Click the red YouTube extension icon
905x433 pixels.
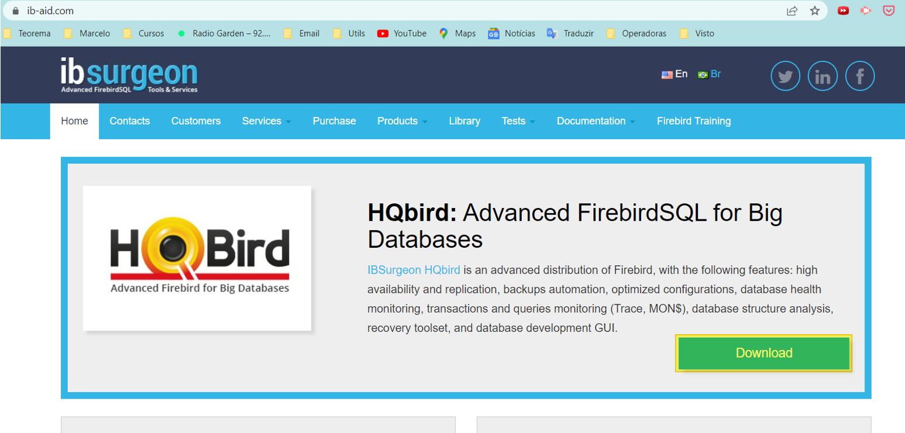coord(843,11)
